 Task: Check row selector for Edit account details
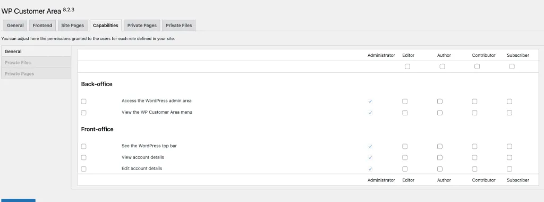[x=83, y=169]
